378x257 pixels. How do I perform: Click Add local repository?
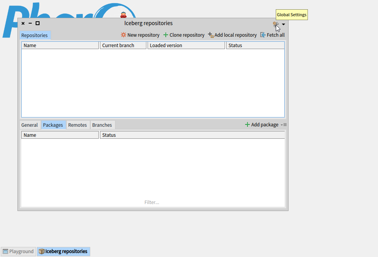tap(232, 35)
